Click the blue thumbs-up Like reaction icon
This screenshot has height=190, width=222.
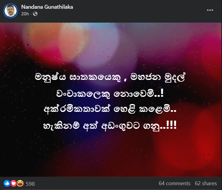7,183
